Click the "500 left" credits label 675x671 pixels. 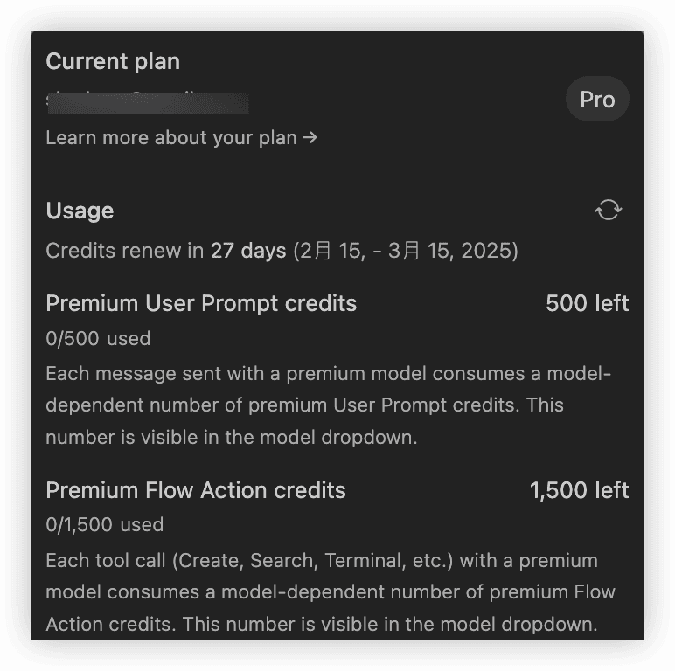pos(587,303)
